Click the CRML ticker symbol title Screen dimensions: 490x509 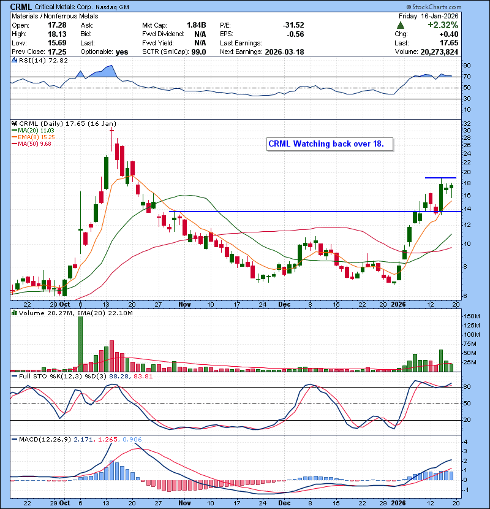tap(21, 7)
